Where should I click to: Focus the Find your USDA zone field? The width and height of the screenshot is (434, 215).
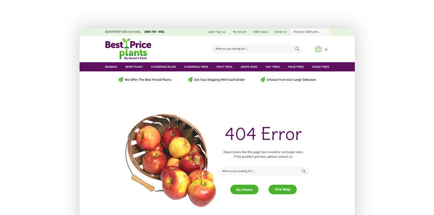pos(310,32)
